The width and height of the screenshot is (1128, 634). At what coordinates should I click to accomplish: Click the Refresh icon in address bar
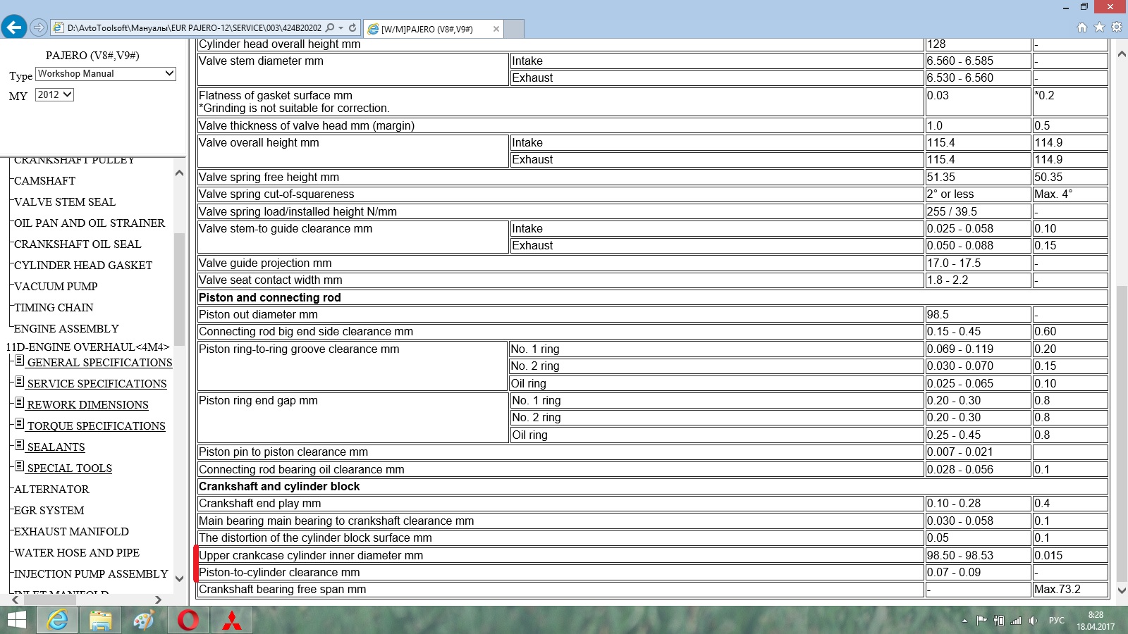pos(352,28)
